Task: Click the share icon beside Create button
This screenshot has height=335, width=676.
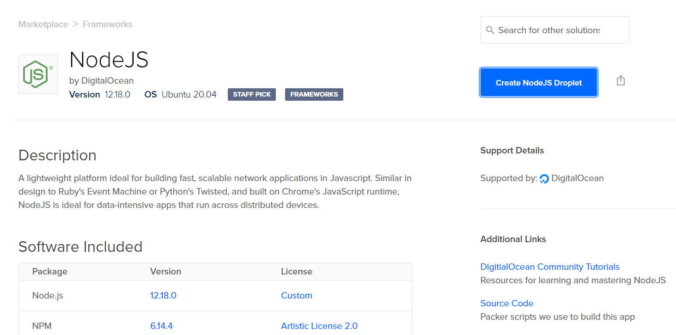Action: (621, 81)
